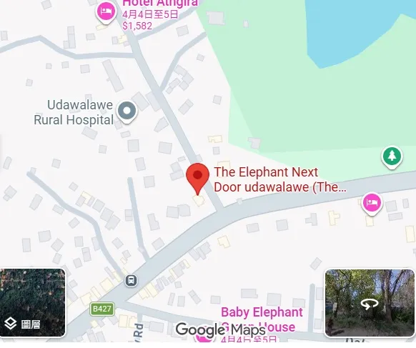Open the 圖層 layers satellite thumbnail

pyautogui.click(x=32, y=302)
